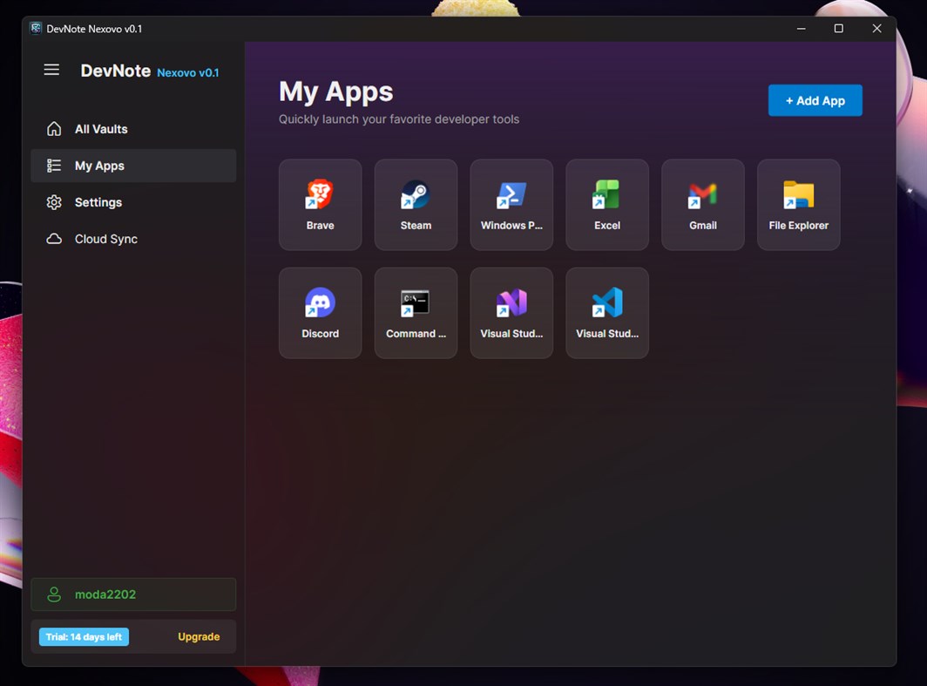Image resolution: width=927 pixels, height=686 pixels.
Task: Click the My Apps page heading
Action: [335, 92]
